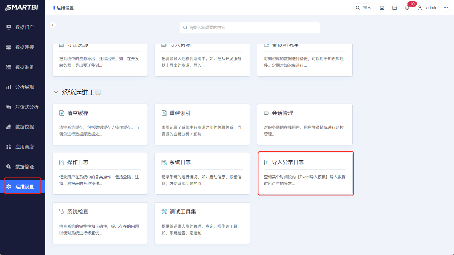Click the 数据挖掘 sidebar icon

tap(9, 127)
